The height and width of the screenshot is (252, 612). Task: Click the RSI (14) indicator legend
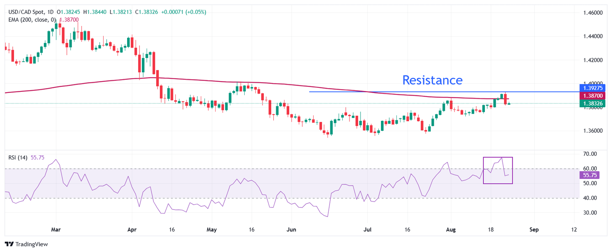18,157
